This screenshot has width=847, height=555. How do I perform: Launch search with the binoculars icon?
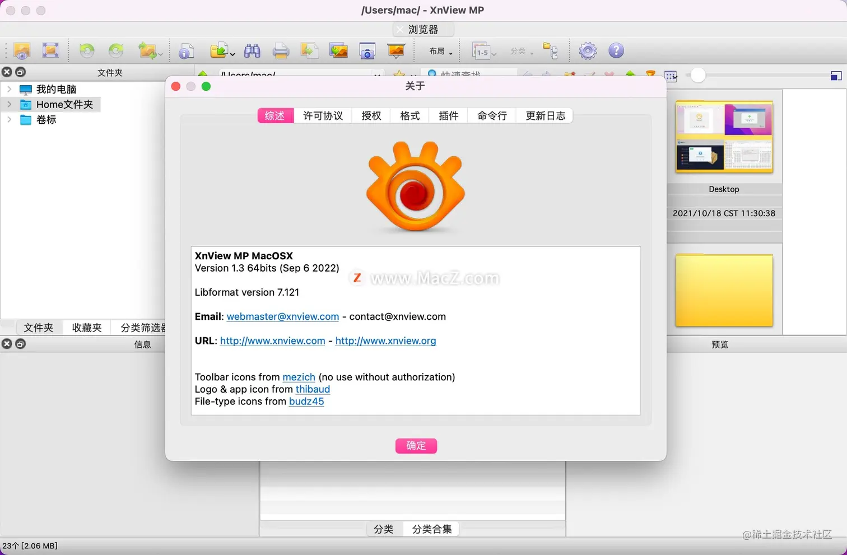(x=252, y=51)
